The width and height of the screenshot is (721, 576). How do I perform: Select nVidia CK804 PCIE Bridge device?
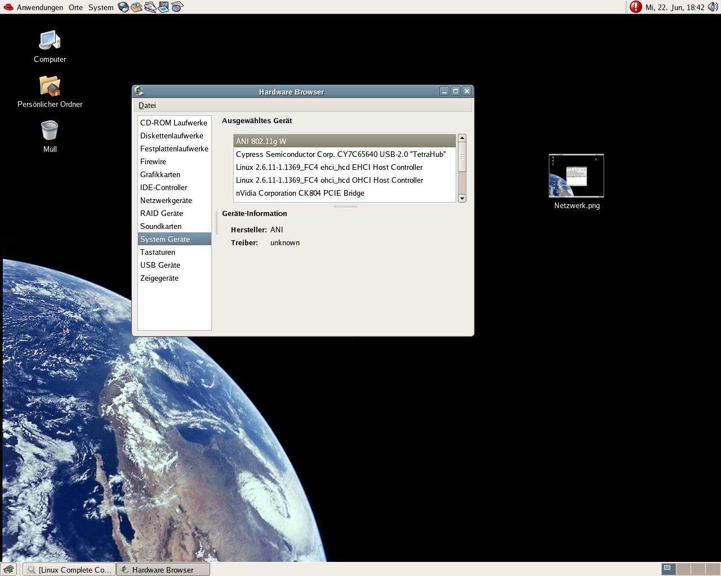coord(345,193)
